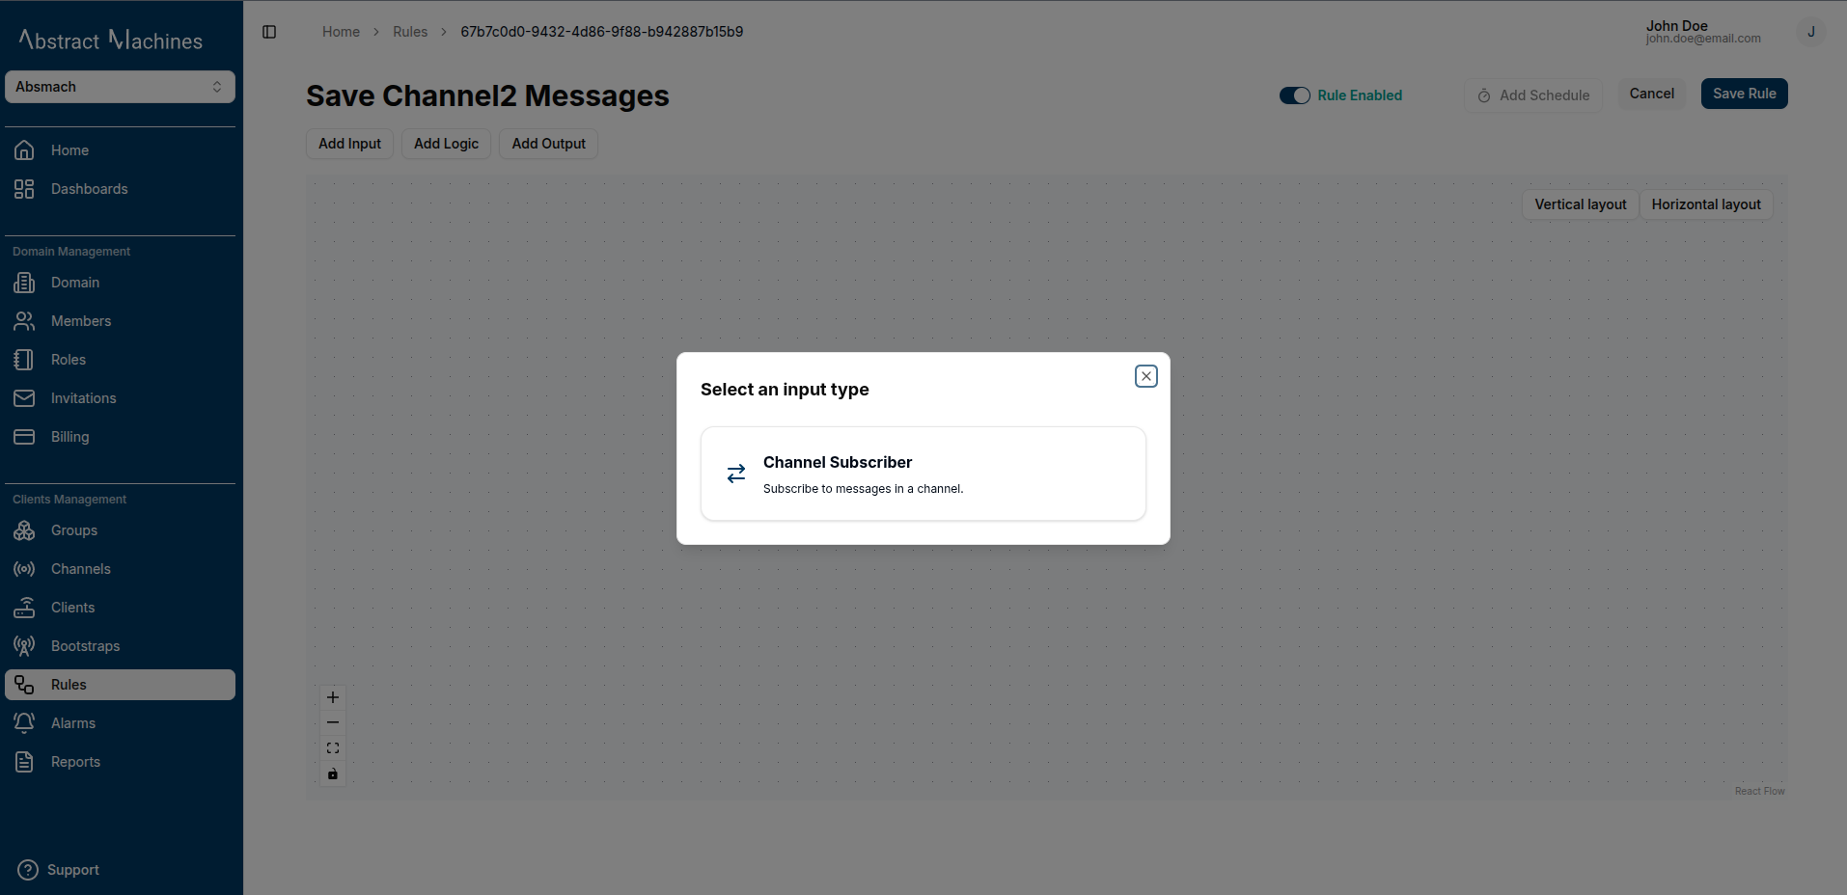Open the user avatar J
This screenshot has width=1847, height=895.
coord(1811,32)
